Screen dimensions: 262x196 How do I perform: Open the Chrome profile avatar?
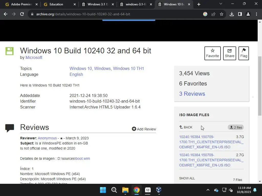[248, 14]
